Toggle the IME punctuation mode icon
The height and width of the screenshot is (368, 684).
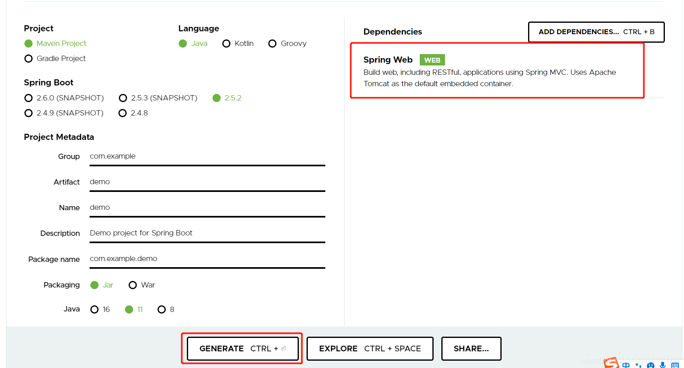tap(638, 365)
